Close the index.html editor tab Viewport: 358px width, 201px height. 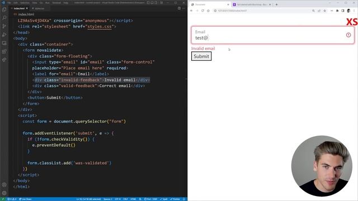pyautogui.click(x=27, y=8)
